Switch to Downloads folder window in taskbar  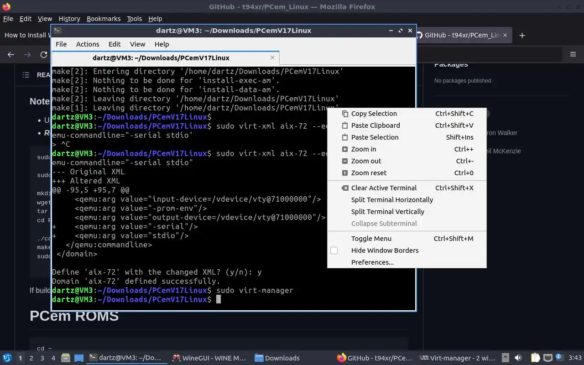point(292,358)
